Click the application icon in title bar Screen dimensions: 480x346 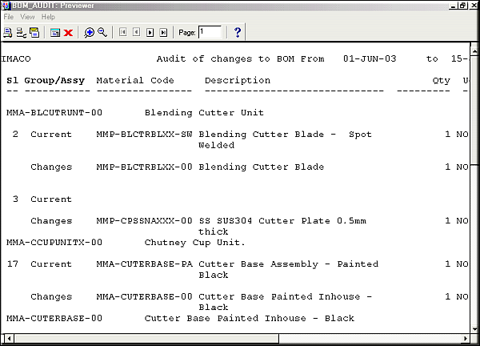(6, 6)
